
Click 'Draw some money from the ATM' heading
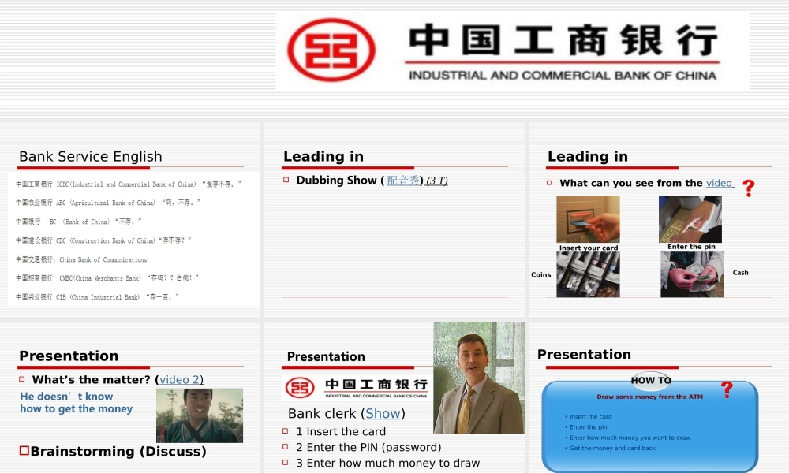click(649, 397)
